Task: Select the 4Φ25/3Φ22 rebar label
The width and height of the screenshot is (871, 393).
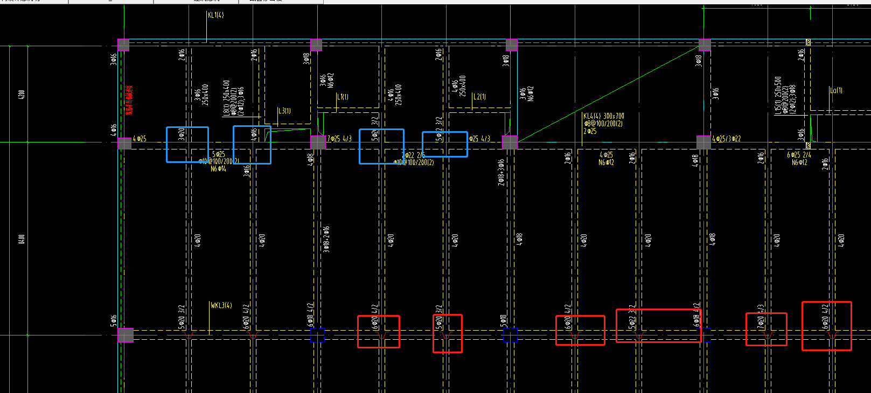Action: [726, 139]
